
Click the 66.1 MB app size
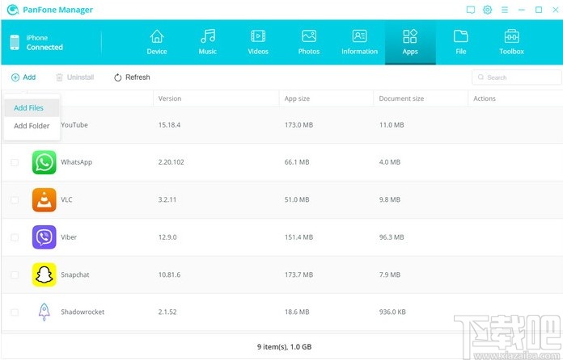(297, 162)
